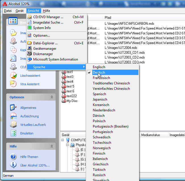Click the (E:) drive icon
The width and height of the screenshot is (185, 181).
click(77, 149)
